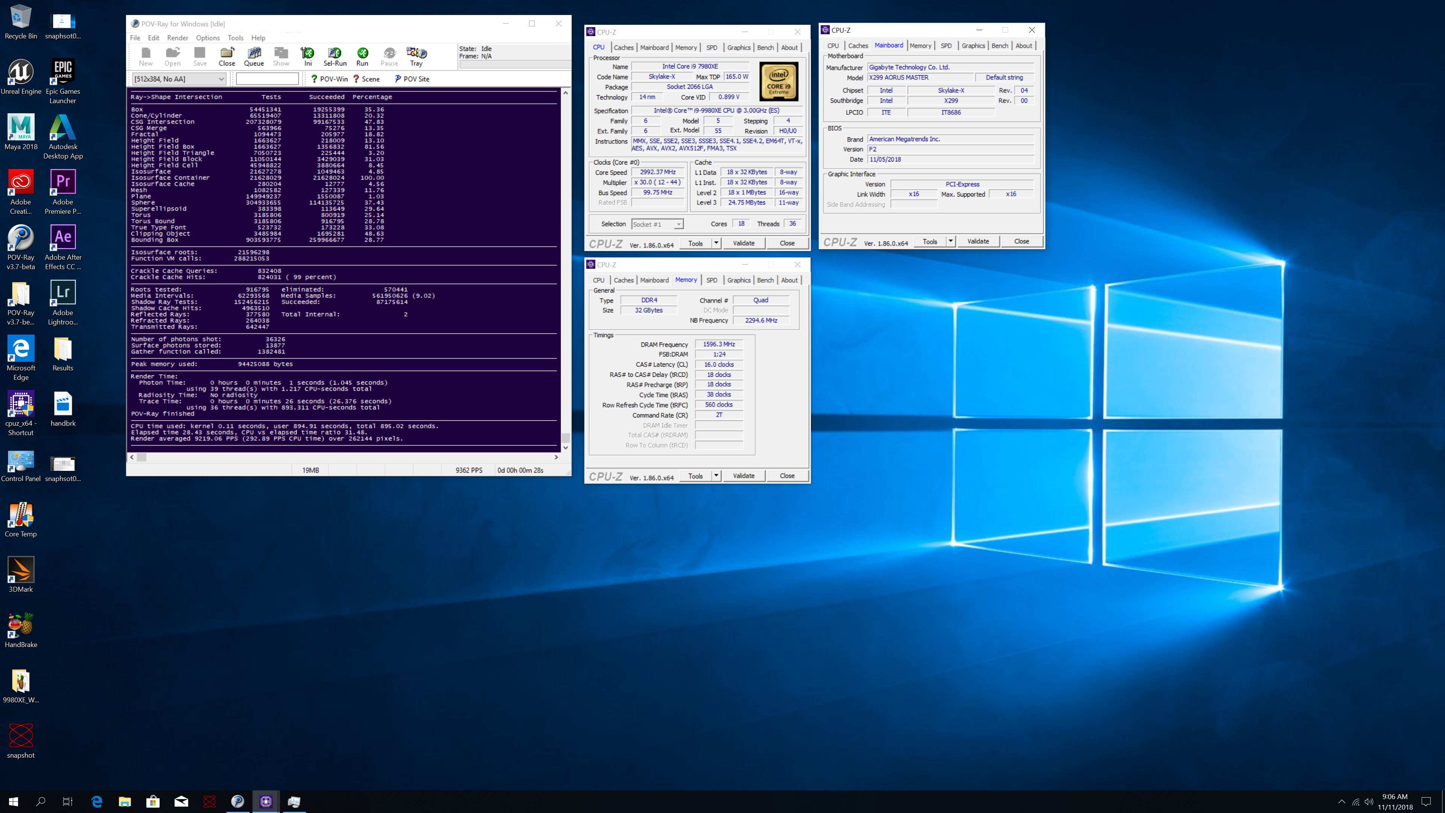
Task: Switch to SPD tab in Mainboard CPU-Z window
Action: tap(946, 46)
